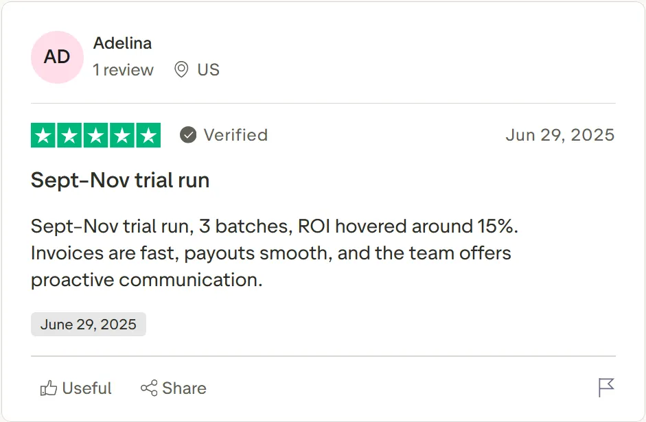Open Adelina's reviewer profile name
The width and height of the screenshot is (646, 422).
click(122, 43)
